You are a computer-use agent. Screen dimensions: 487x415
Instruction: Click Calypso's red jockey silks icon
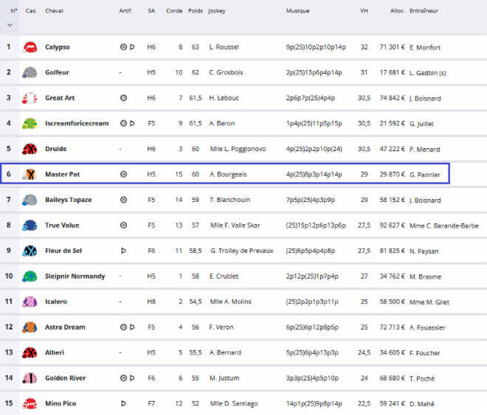pos(30,47)
